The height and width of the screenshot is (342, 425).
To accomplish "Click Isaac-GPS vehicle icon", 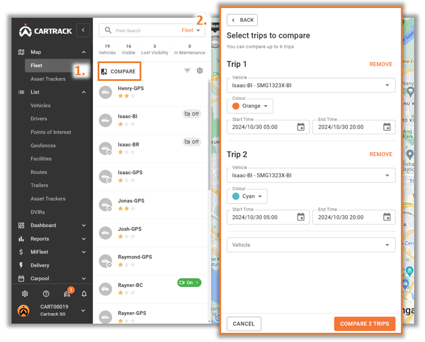I will click(x=106, y=177).
